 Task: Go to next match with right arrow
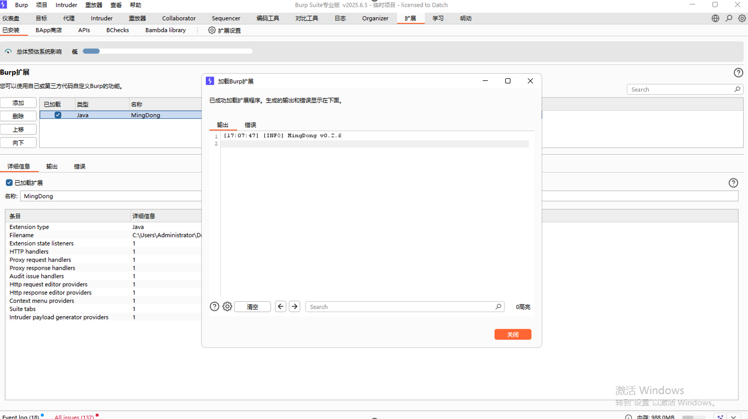(295, 307)
